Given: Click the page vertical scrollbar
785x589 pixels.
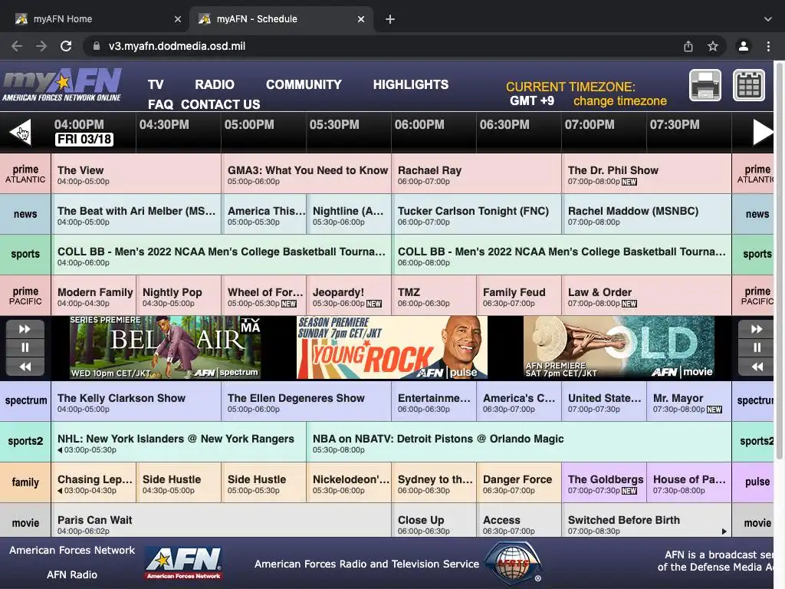Looking at the screenshot, I should click(x=780, y=261).
